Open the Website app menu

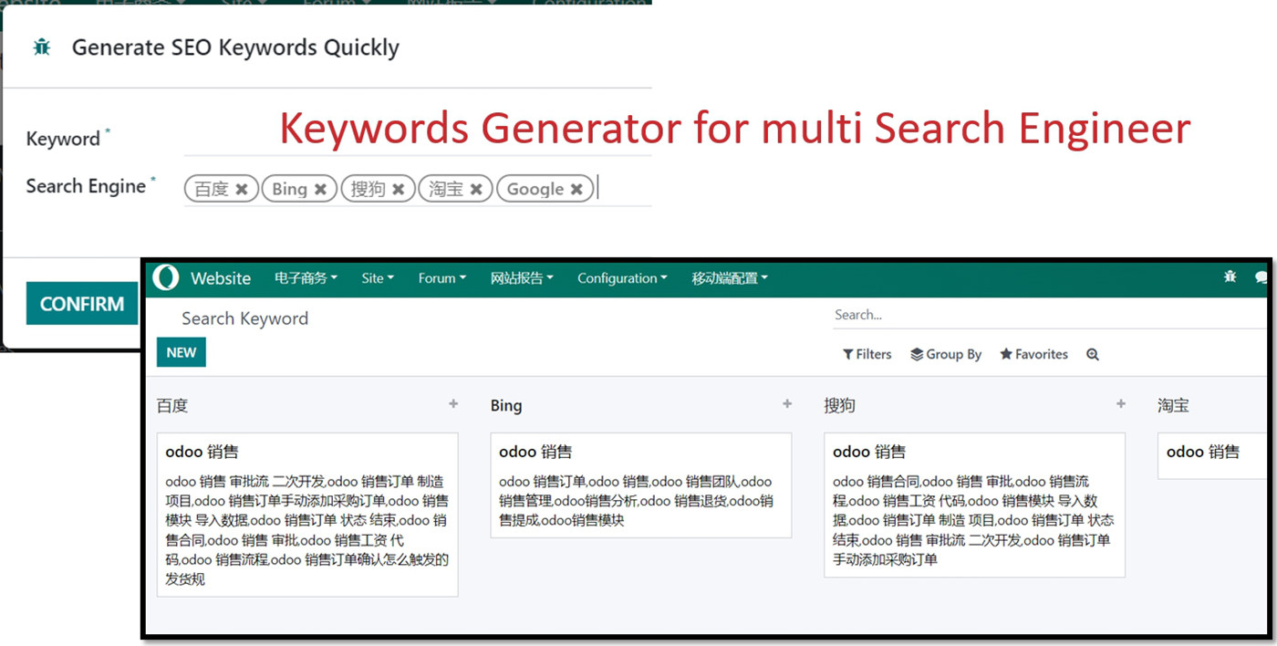tap(221, 278)
